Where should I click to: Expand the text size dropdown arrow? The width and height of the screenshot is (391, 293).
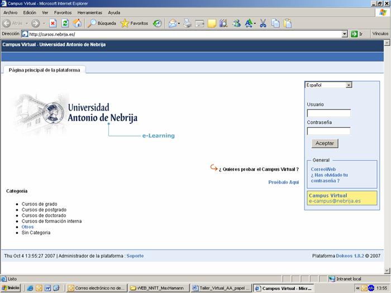click(x=255, y=23)
